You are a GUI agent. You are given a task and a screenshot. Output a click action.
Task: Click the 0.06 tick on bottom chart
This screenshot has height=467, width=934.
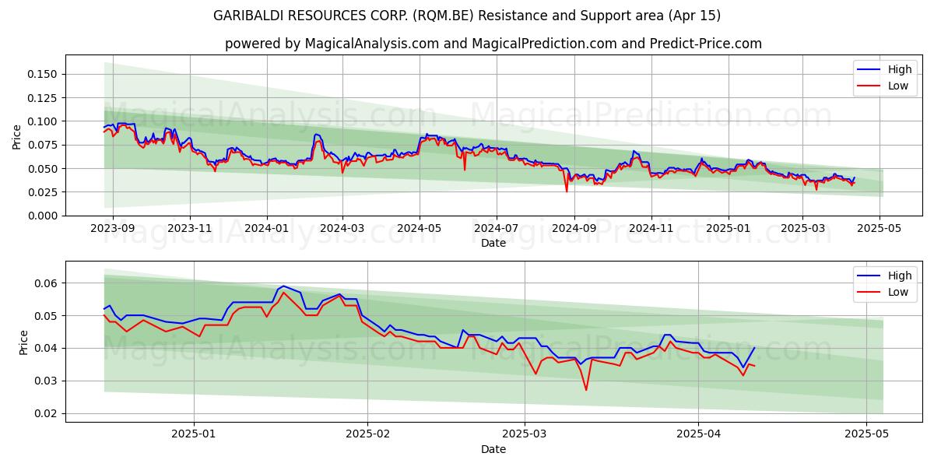(x=47, y=283)
